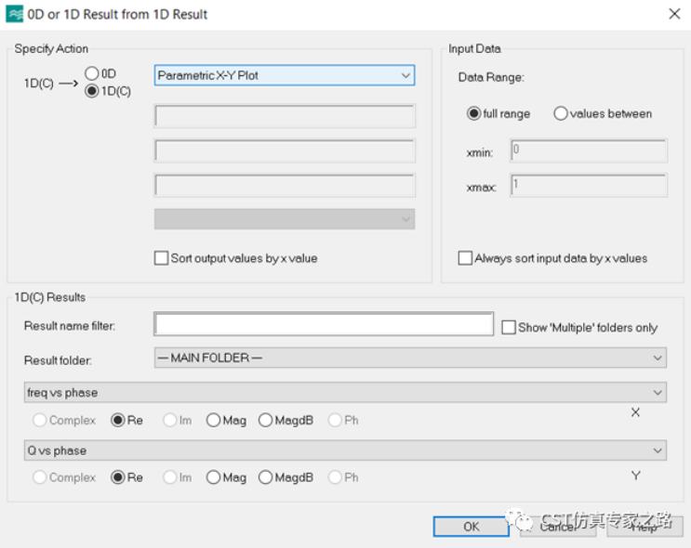Select Mag for the X result
Image resolution: width=691 pixels, height=548 pixels.
pyautogui.click(x=214, y=420)
